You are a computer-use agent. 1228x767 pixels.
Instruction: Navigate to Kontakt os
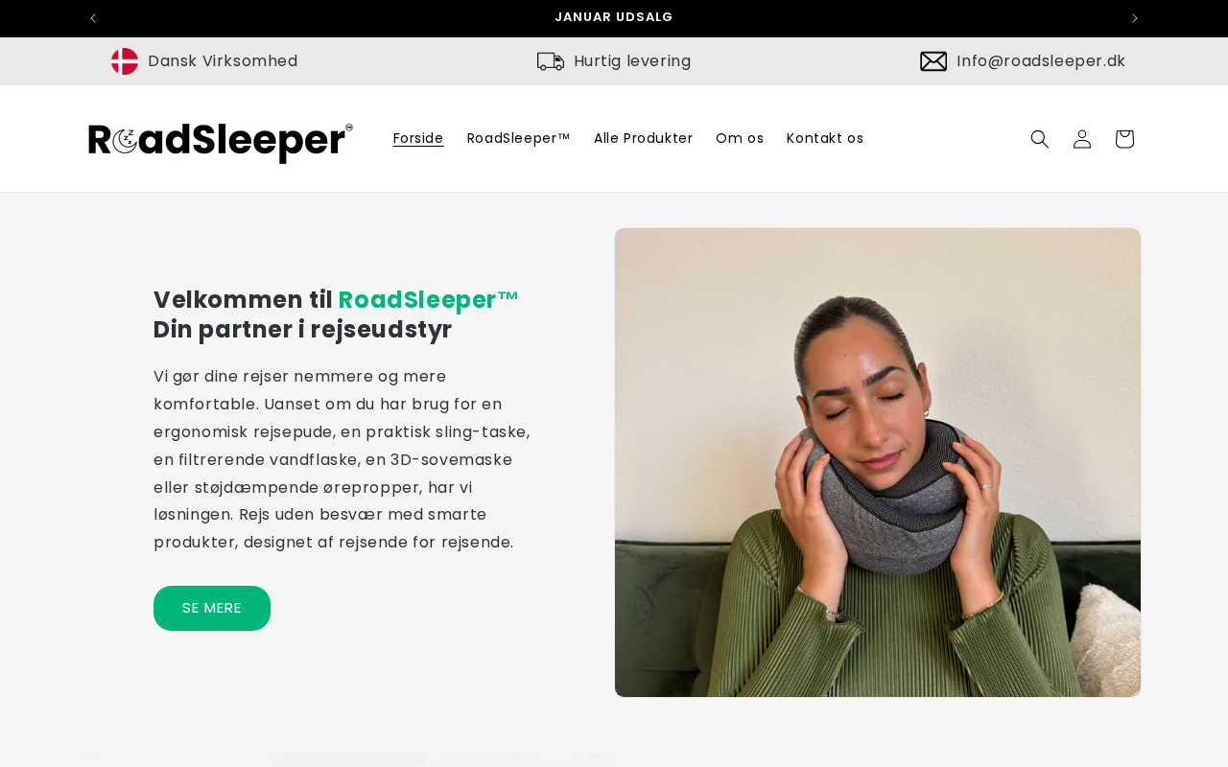tap(825, 138)
